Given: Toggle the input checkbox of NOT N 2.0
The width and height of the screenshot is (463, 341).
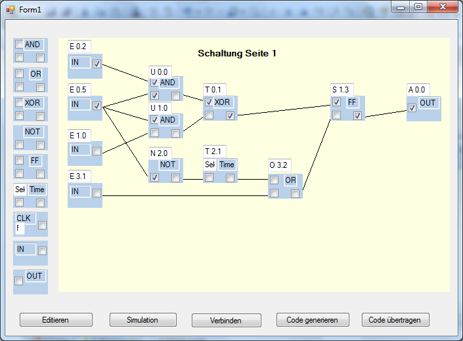Looking at the screenshot, I should click(154, 178).
